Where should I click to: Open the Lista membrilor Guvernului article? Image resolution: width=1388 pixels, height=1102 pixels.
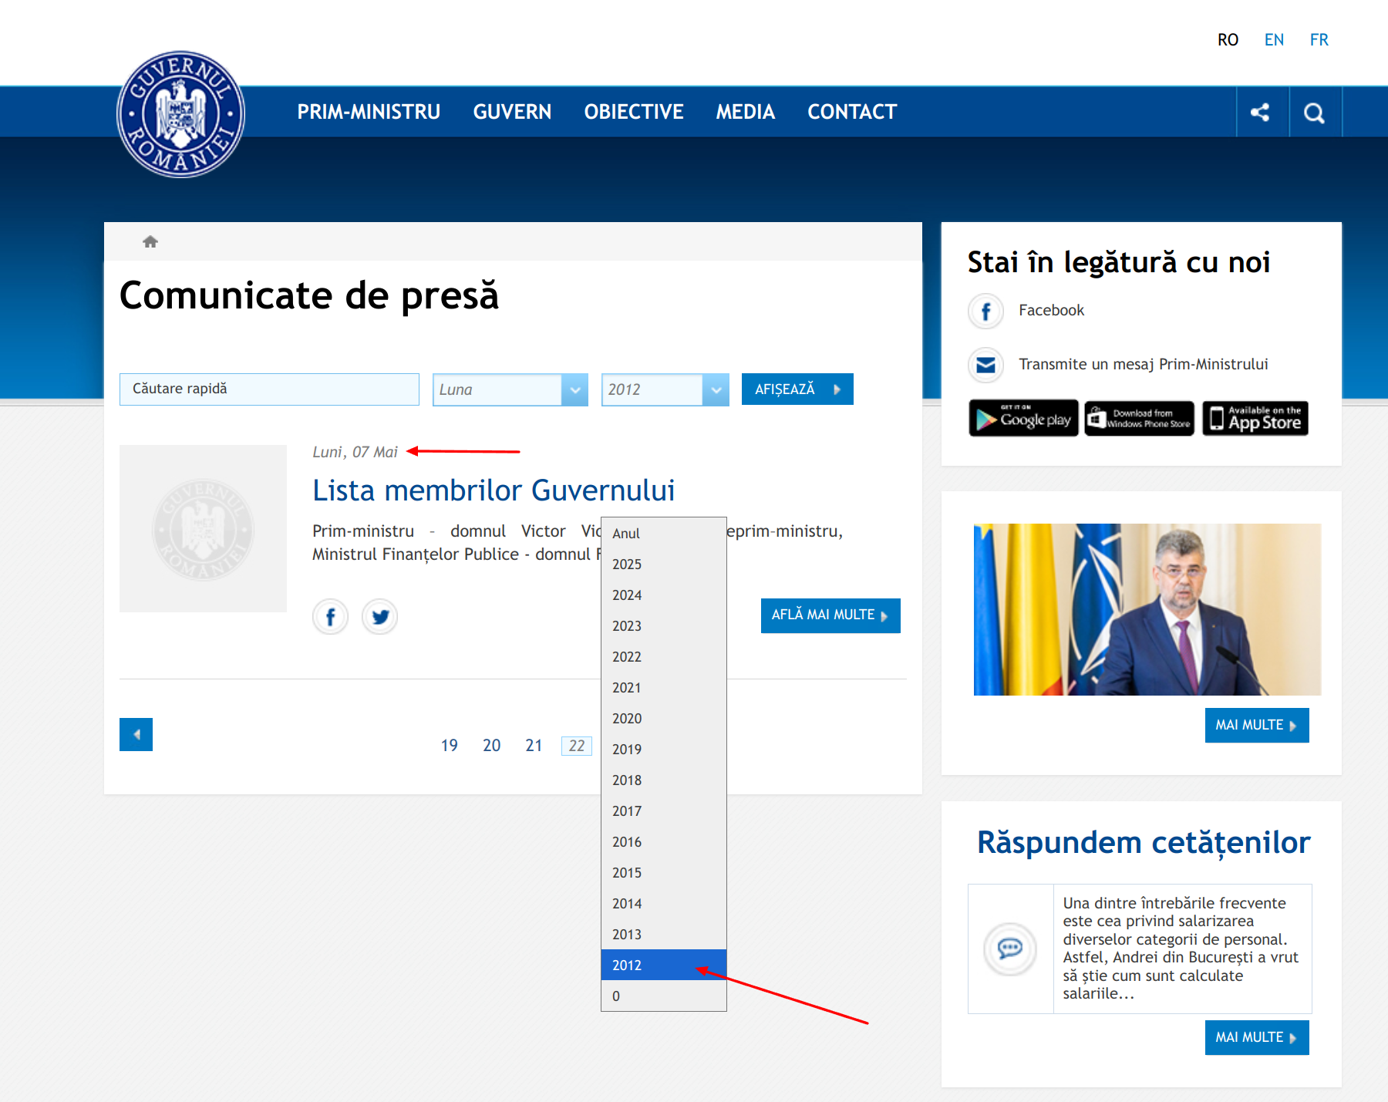coord(494,490)
